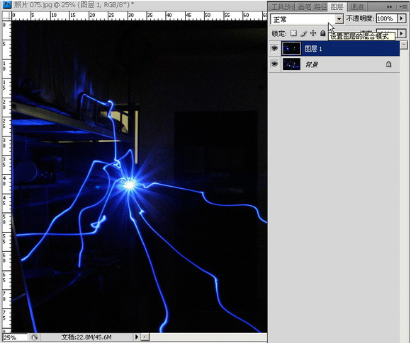411x343 pixels.
Task: Click the lock position move icon
Action: (313, 33)
